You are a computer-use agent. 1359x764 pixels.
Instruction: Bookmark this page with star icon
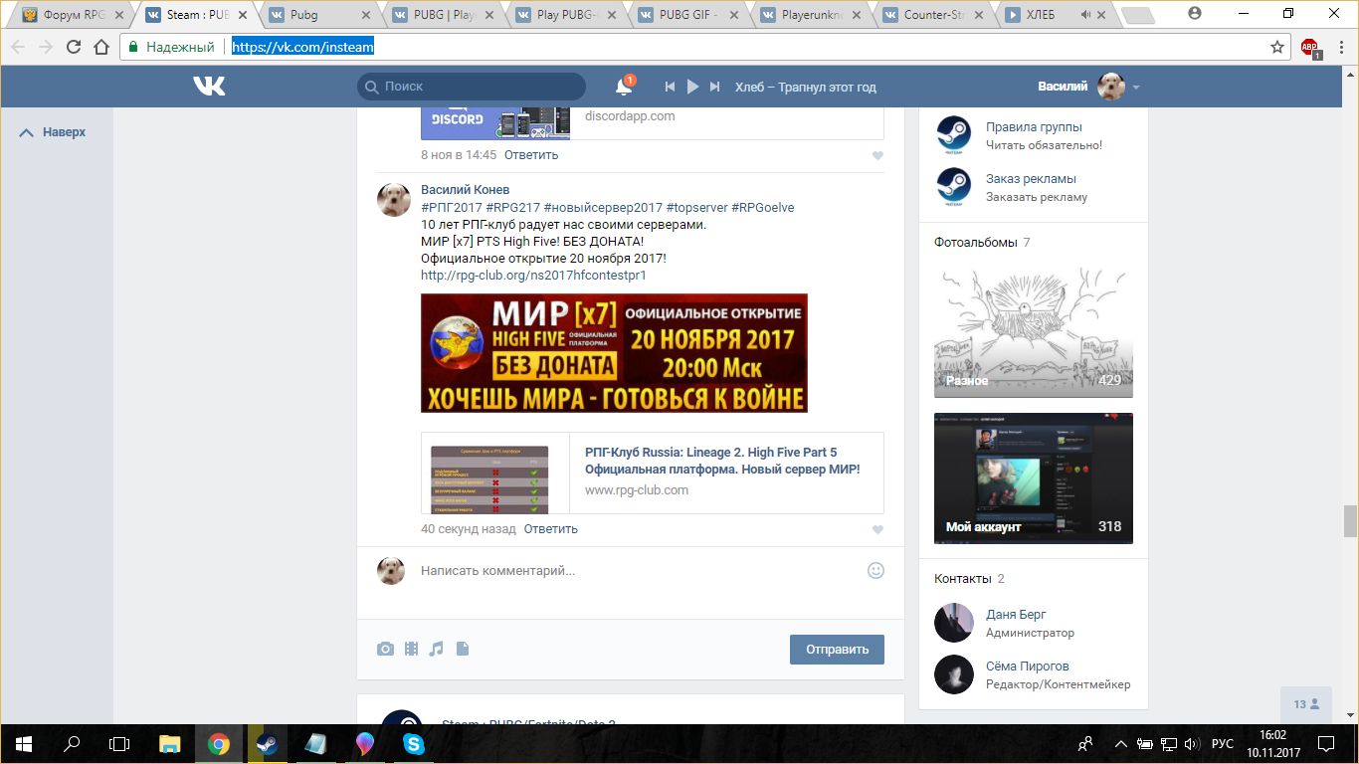tap(1277, 47)
